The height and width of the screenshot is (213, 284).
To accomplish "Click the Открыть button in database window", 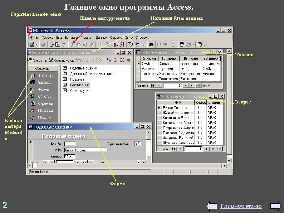I will point(38,60).
